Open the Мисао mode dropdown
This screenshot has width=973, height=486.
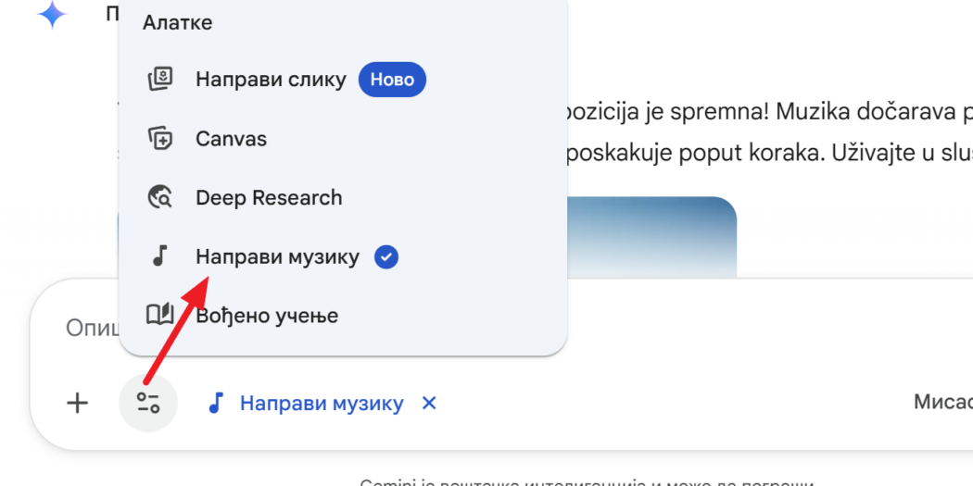click(941, 403)
